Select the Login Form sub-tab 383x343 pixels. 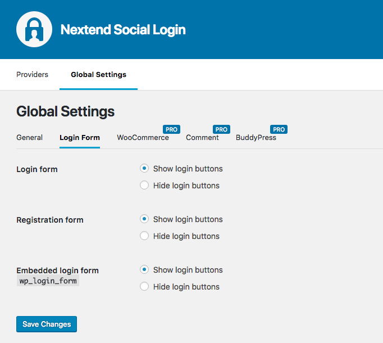80,137
